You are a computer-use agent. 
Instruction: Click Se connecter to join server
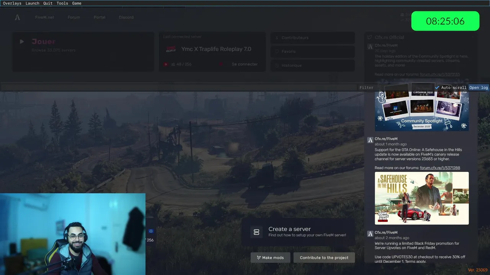coord(245,64)
